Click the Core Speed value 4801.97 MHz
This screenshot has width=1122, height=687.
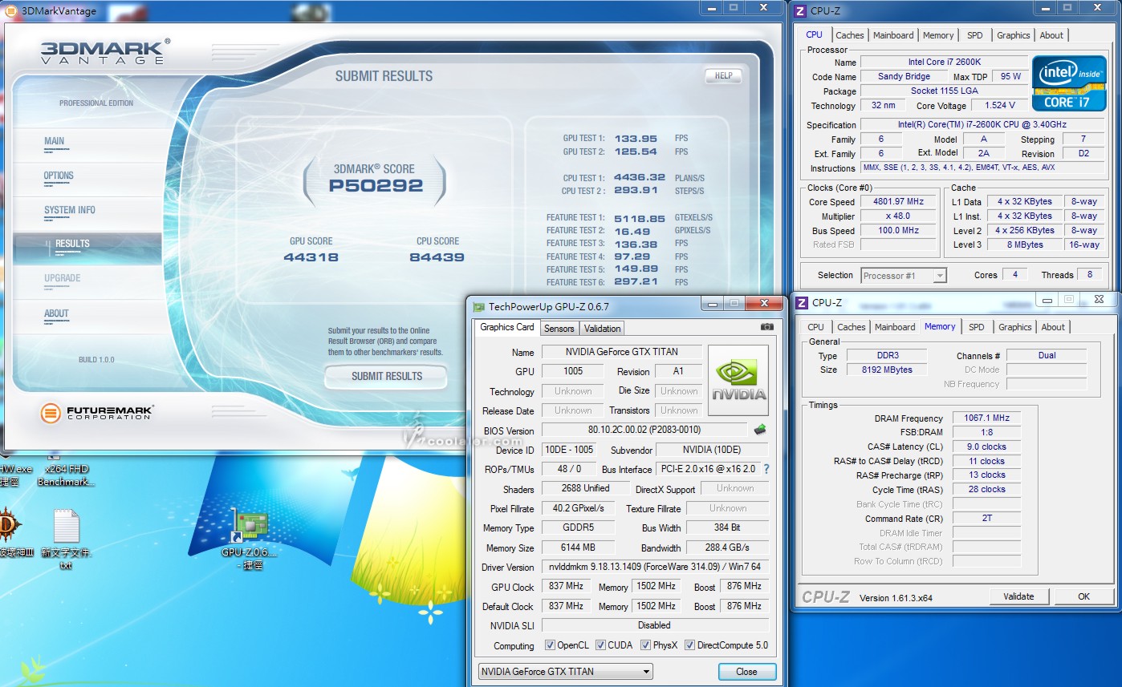click(898, 202)
